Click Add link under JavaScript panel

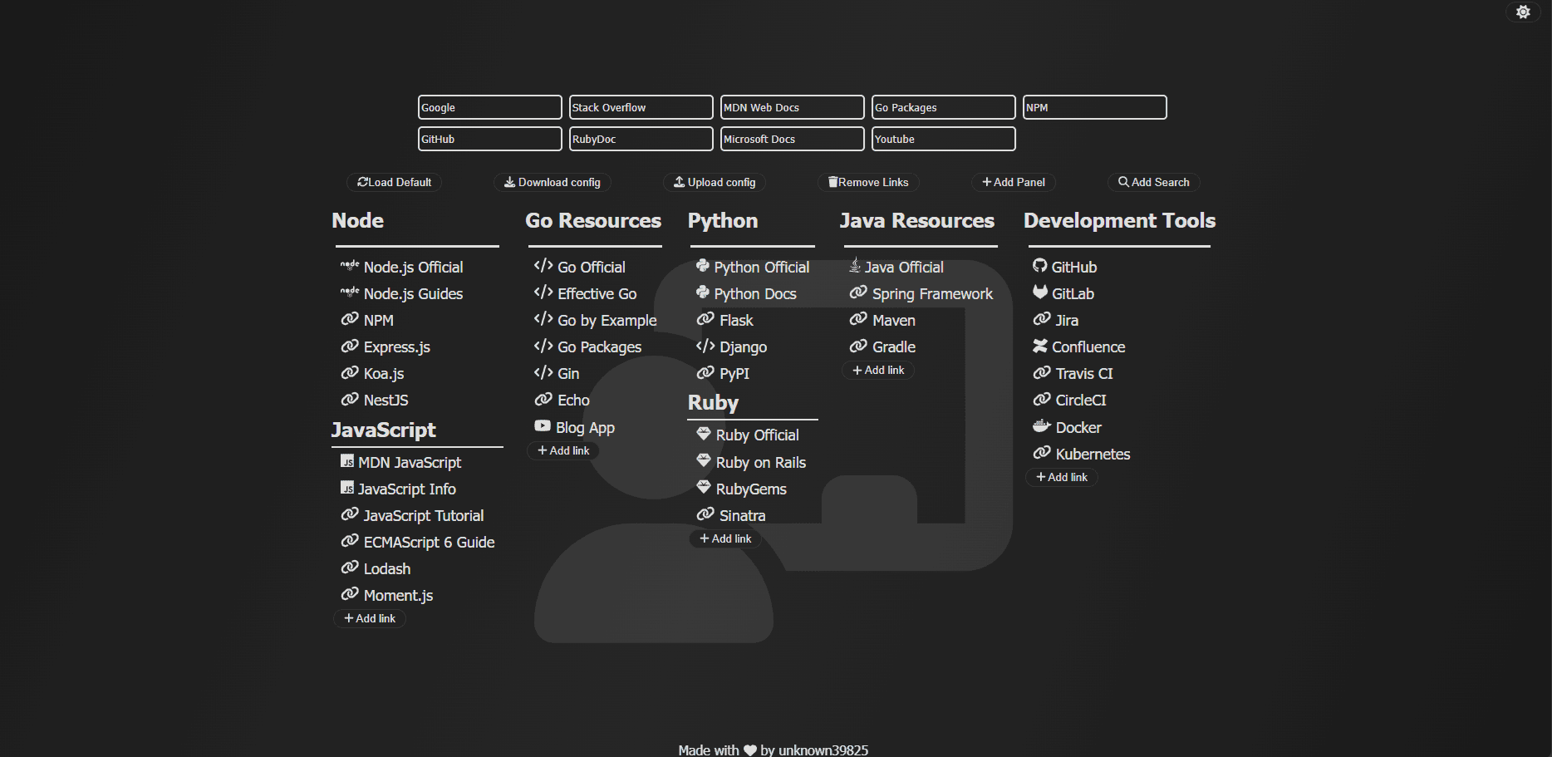coord(370,618)
